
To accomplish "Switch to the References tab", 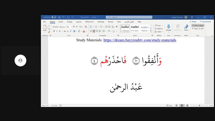I will pos(89,22).
